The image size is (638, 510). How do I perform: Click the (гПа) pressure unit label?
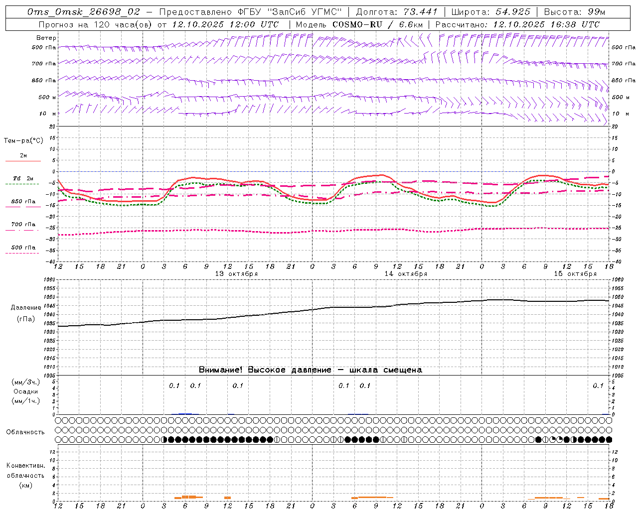click(x=26, y=319)
